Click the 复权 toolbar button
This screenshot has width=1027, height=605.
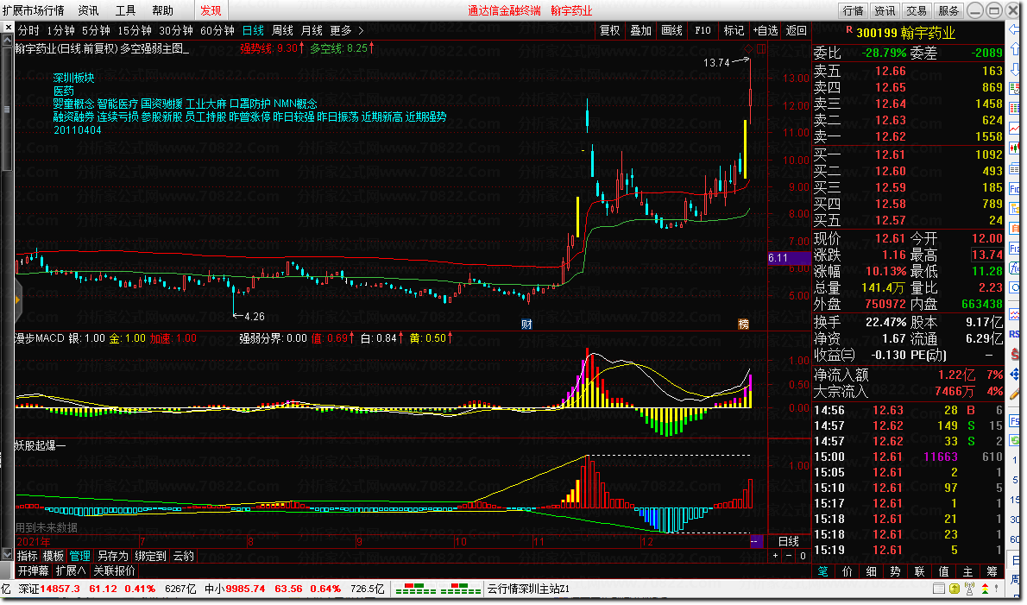(x=610, y=31)
